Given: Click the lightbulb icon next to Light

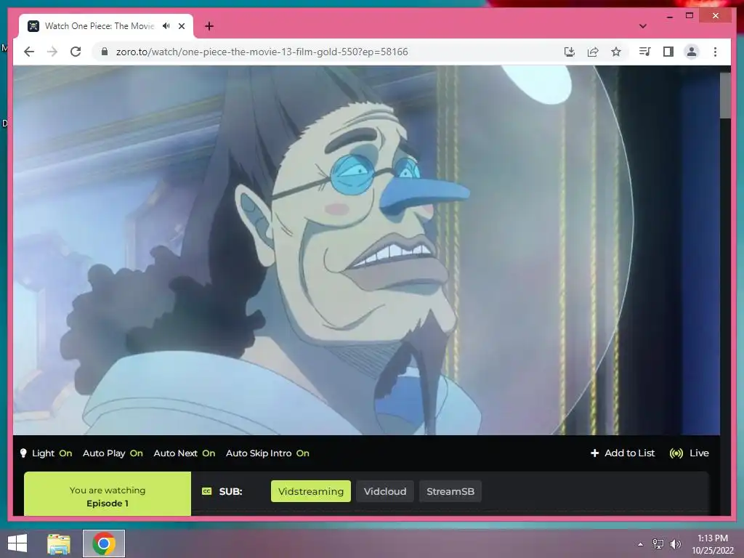Looking at the screenshot, I should (x=23, y=453).
